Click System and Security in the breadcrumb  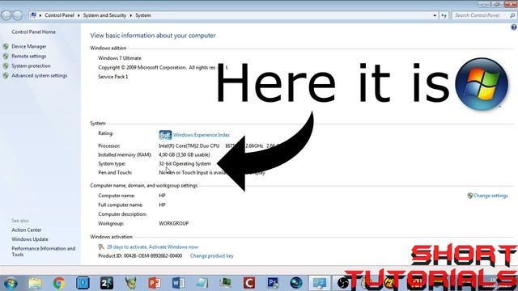tap(104, 15)
